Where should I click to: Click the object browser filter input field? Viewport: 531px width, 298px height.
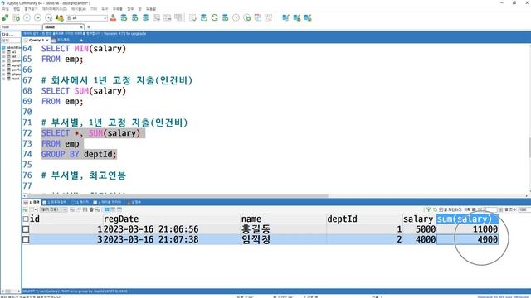pyautogui.click(x=11, y=41)
